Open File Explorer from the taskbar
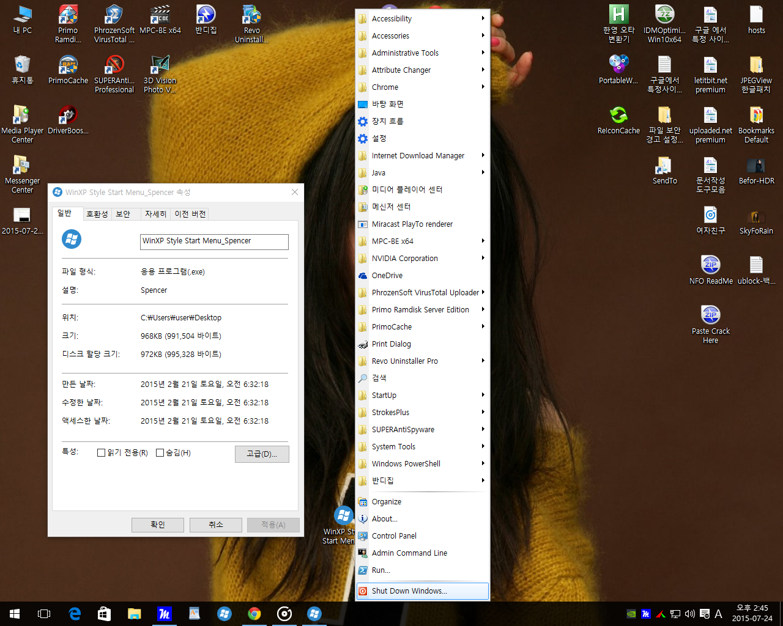 click(135, 614)
